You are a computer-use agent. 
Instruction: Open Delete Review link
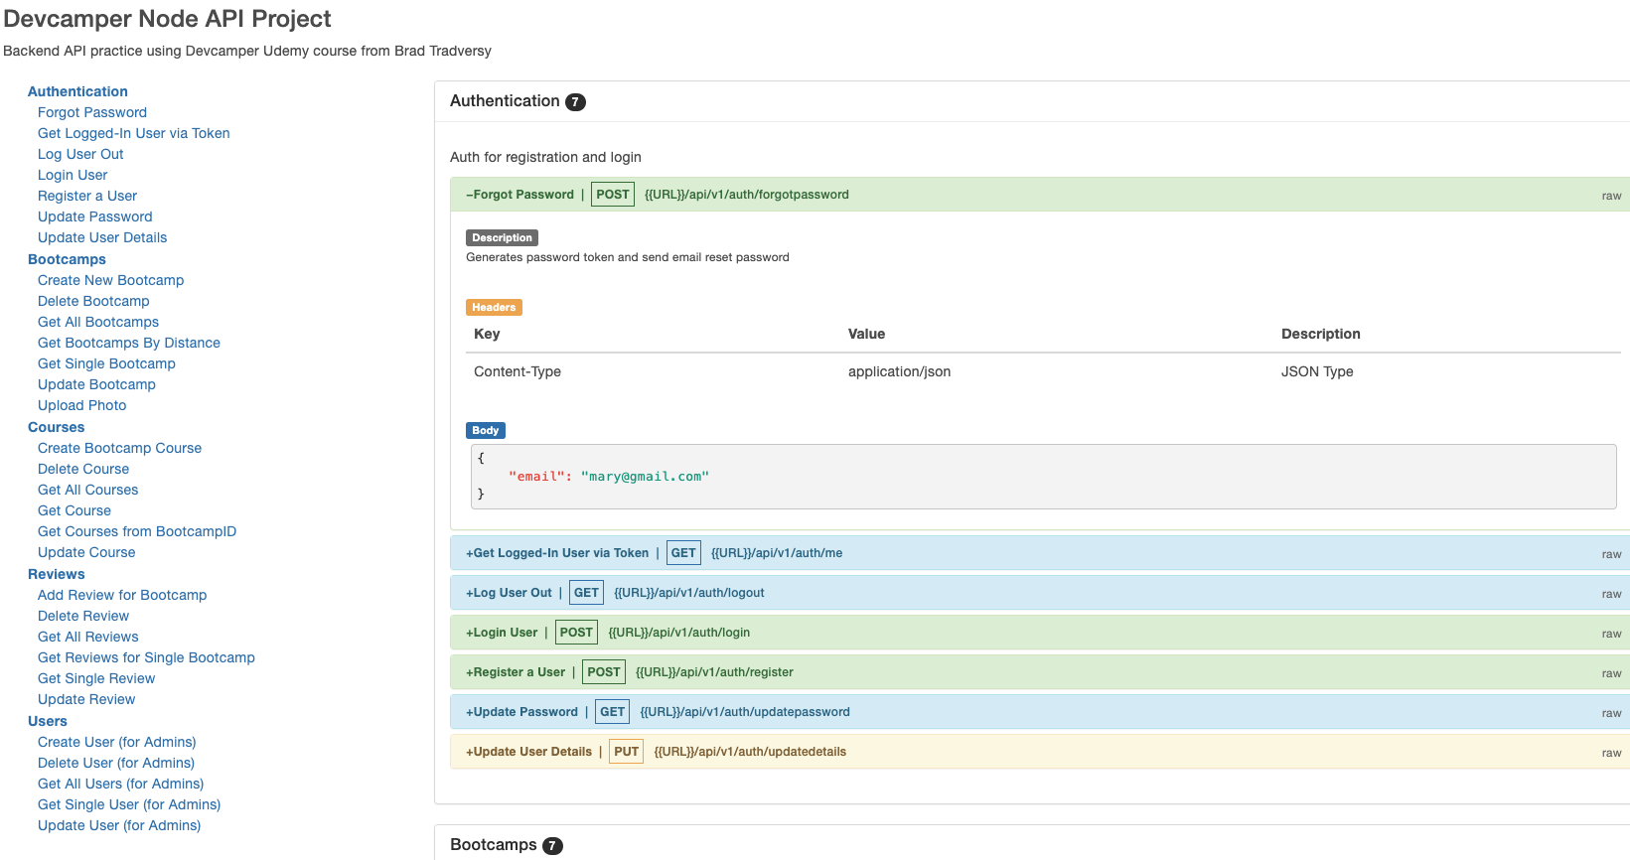tap(83, 616)
